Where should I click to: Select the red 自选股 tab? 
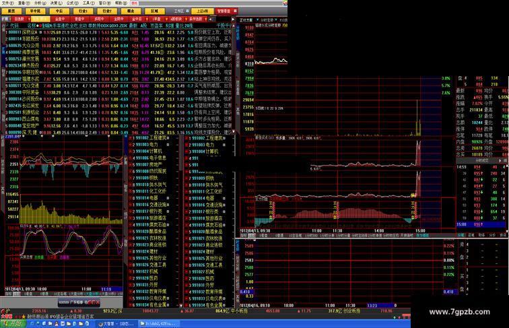[x=20, y=19]
